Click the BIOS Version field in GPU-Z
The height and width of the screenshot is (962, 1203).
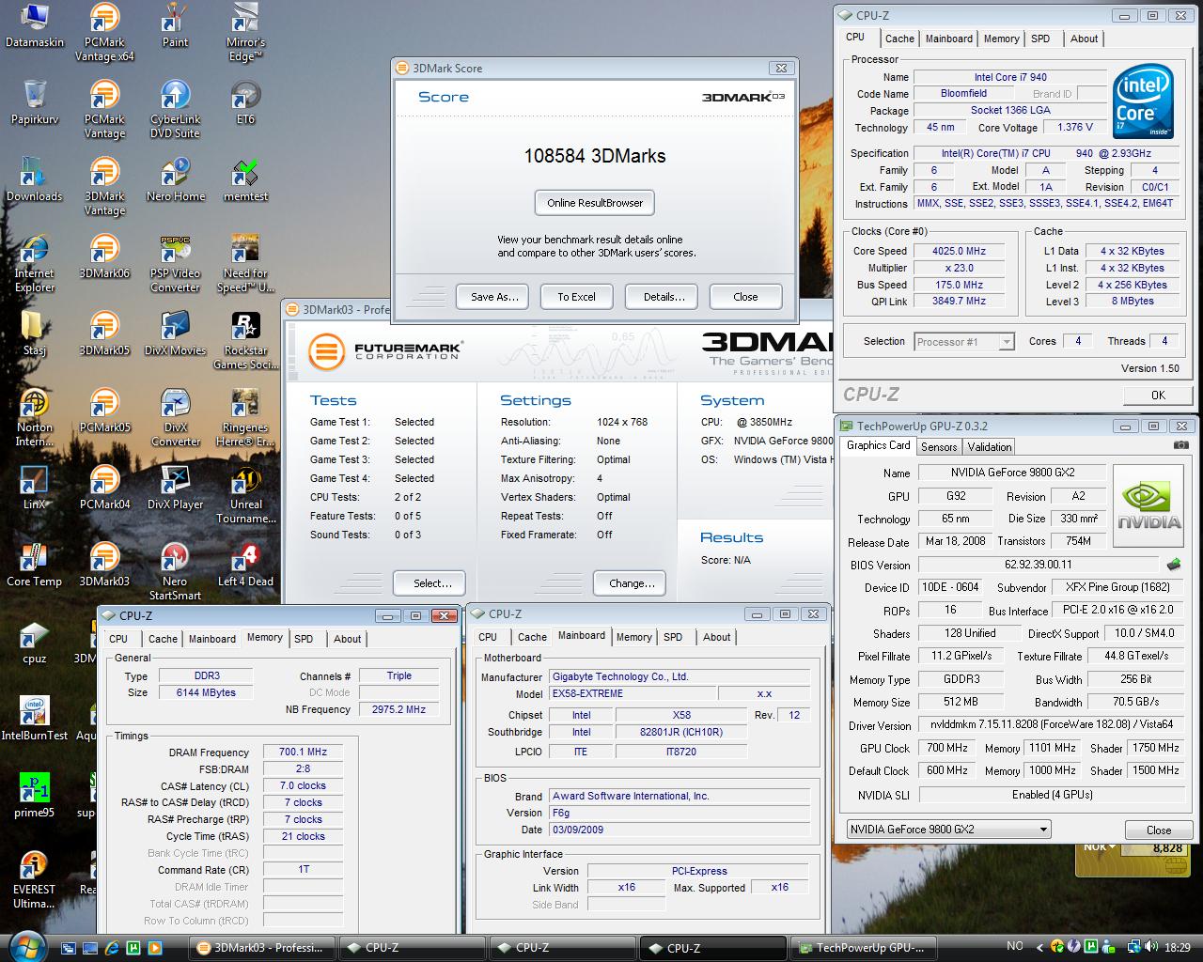click(1039, 565)
